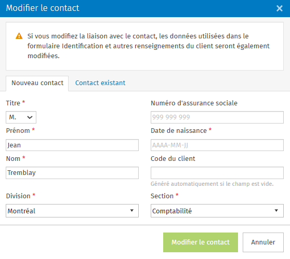
Task: Expand the Division dropdown set to Montréal
Action: tap(72, 211)
